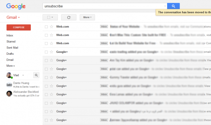Open the first Web.com email sender
The width and height of the screenshot is (211, 125).
pyautogui.click(x=63, y=27)
